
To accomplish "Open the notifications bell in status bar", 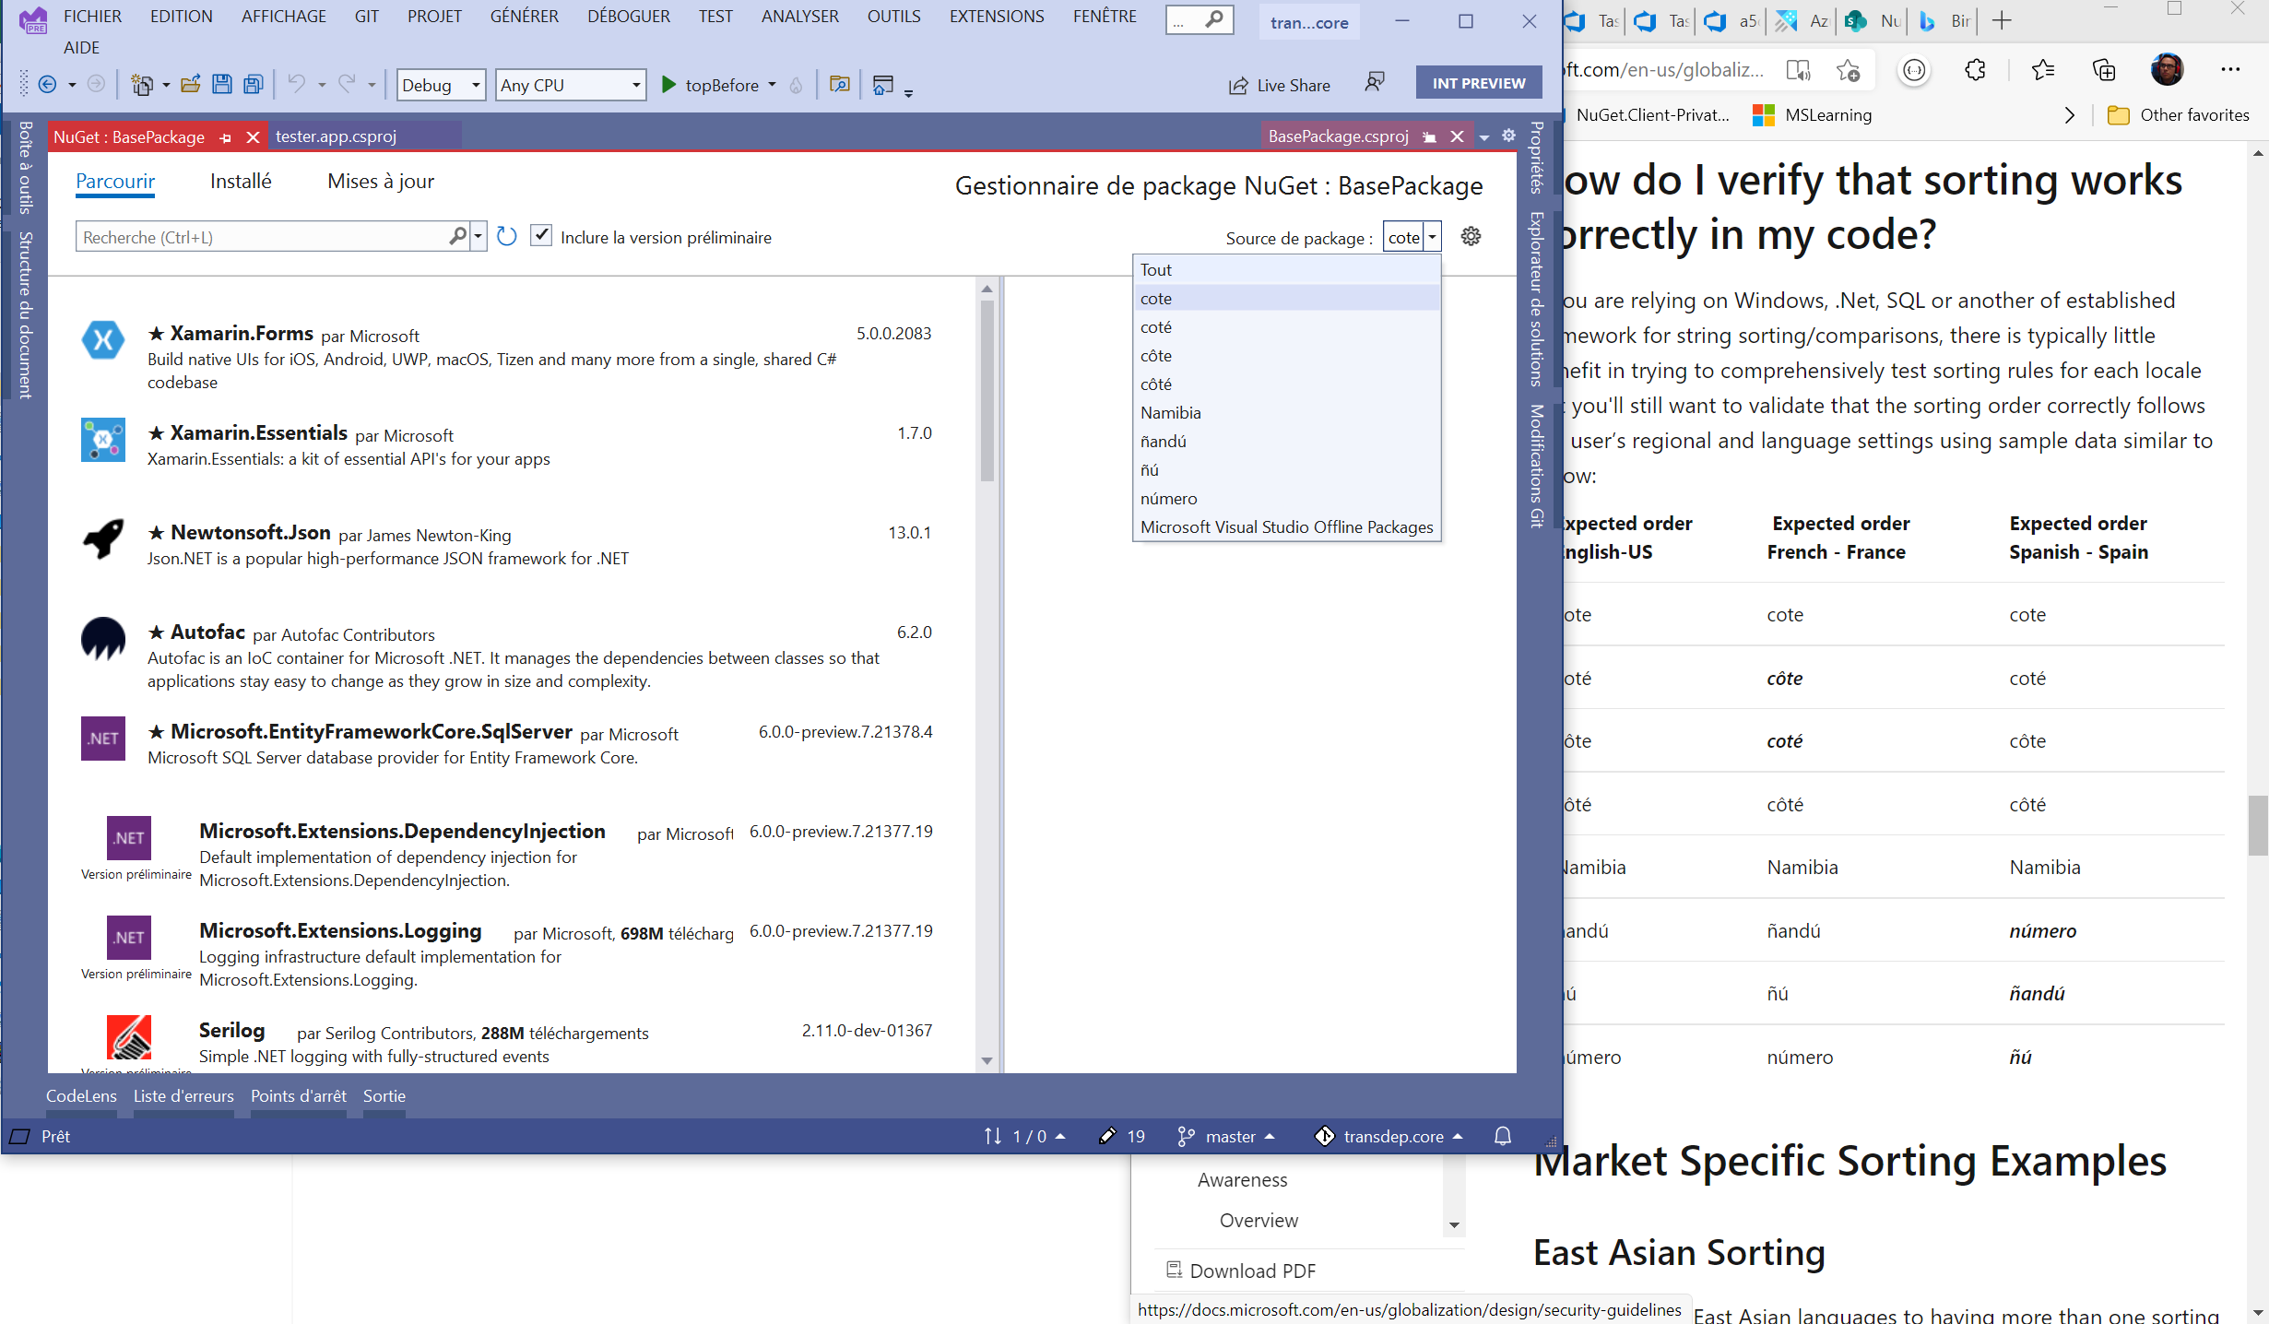I will (1503, 1136).
